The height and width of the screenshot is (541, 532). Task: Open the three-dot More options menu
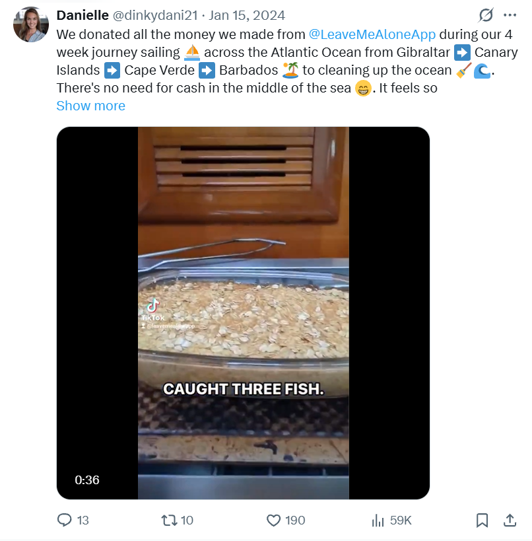[510, 15]
